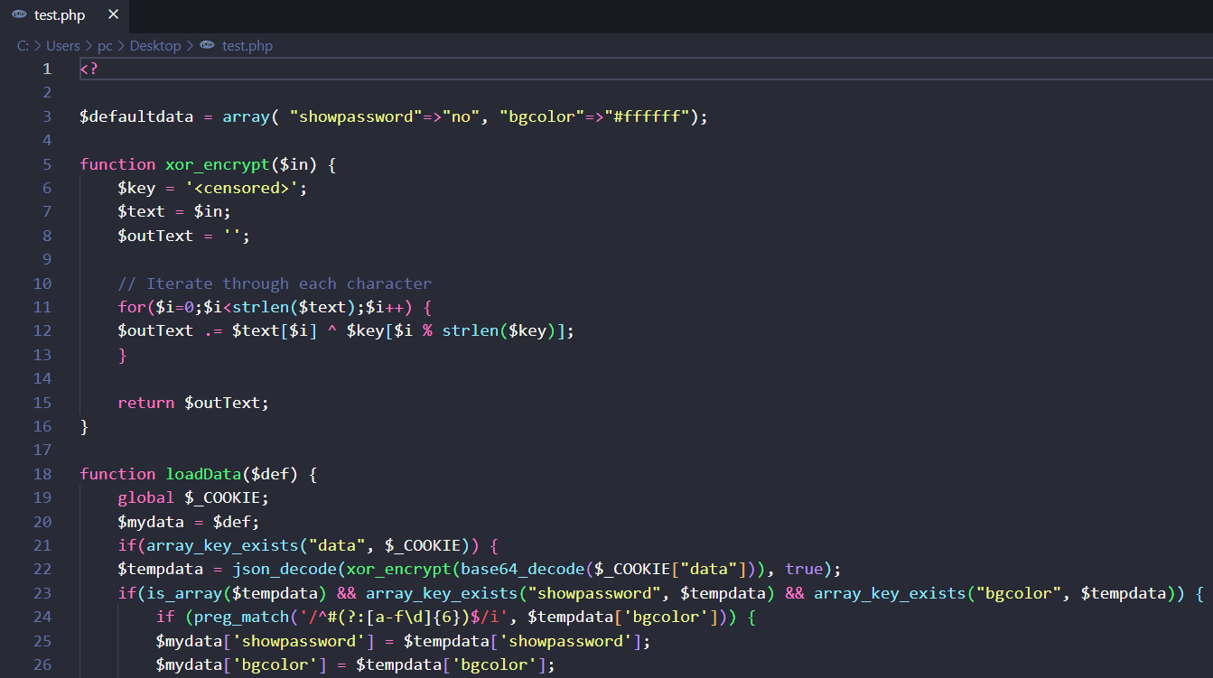This screenshot has height=678, width=1213.
Task: Click the PHP icon in the breadcrumb path
Action: pyautogui.click(x=208, y=46)
